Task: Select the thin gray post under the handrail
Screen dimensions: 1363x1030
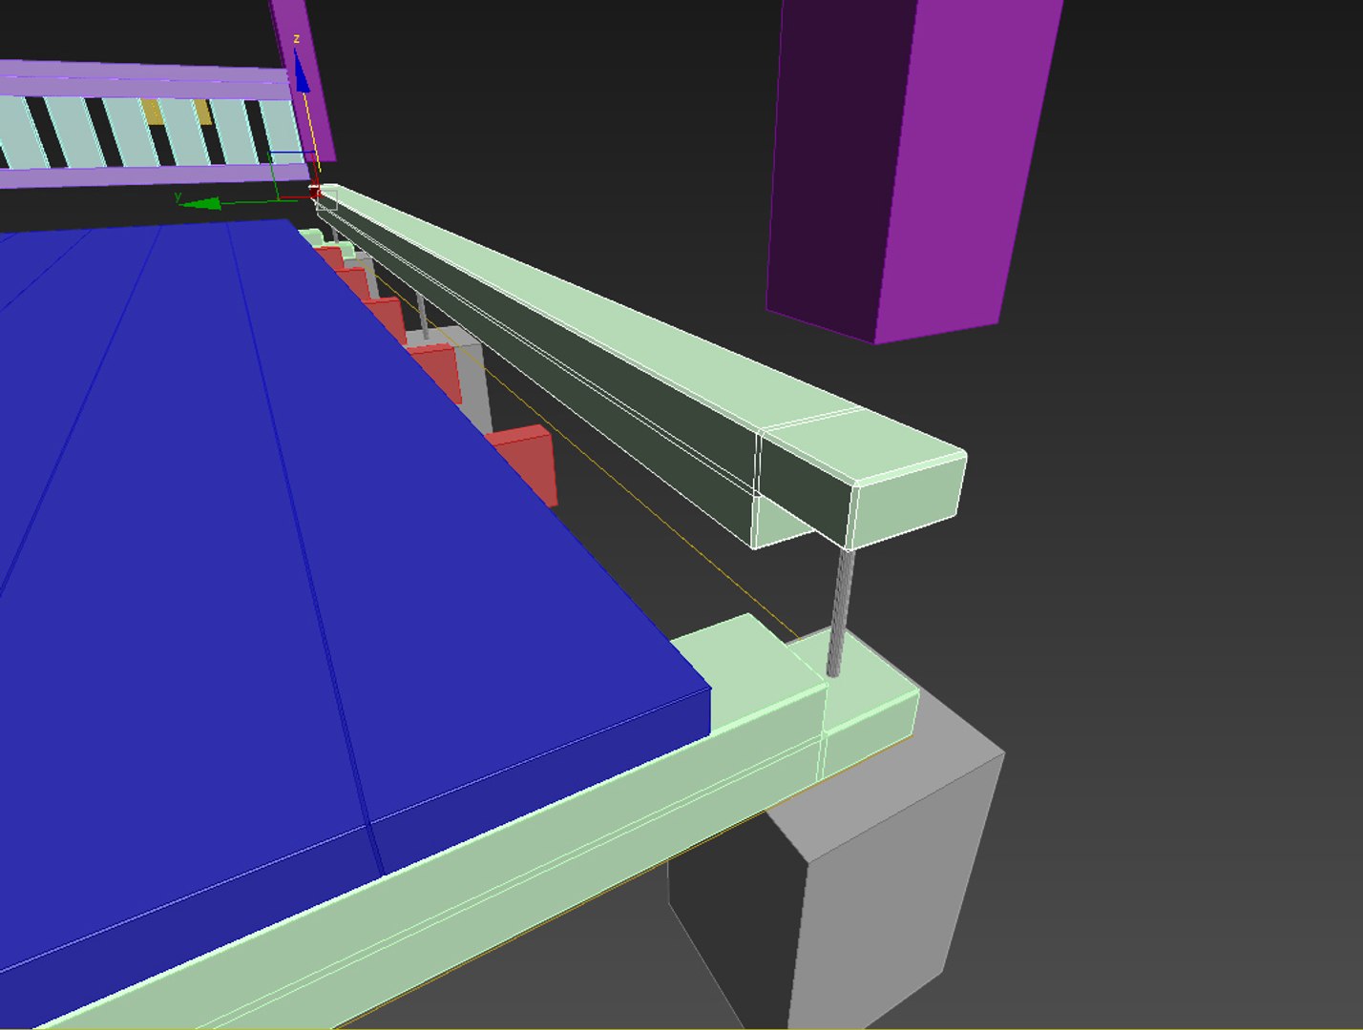Action: pyautogui.click(x=841, y=612)
